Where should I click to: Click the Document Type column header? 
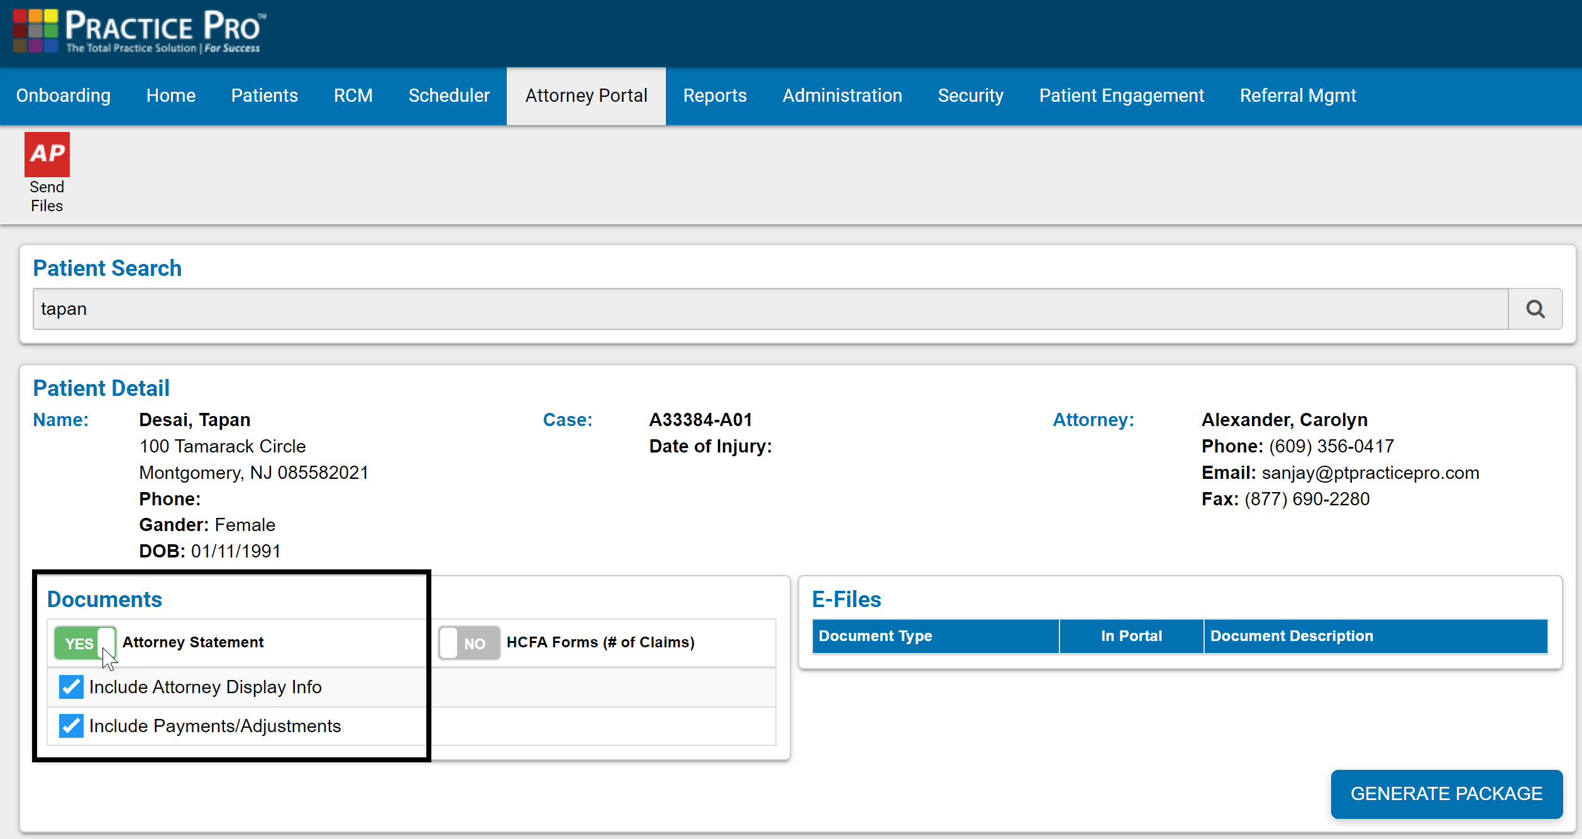(x=875, y=636)
